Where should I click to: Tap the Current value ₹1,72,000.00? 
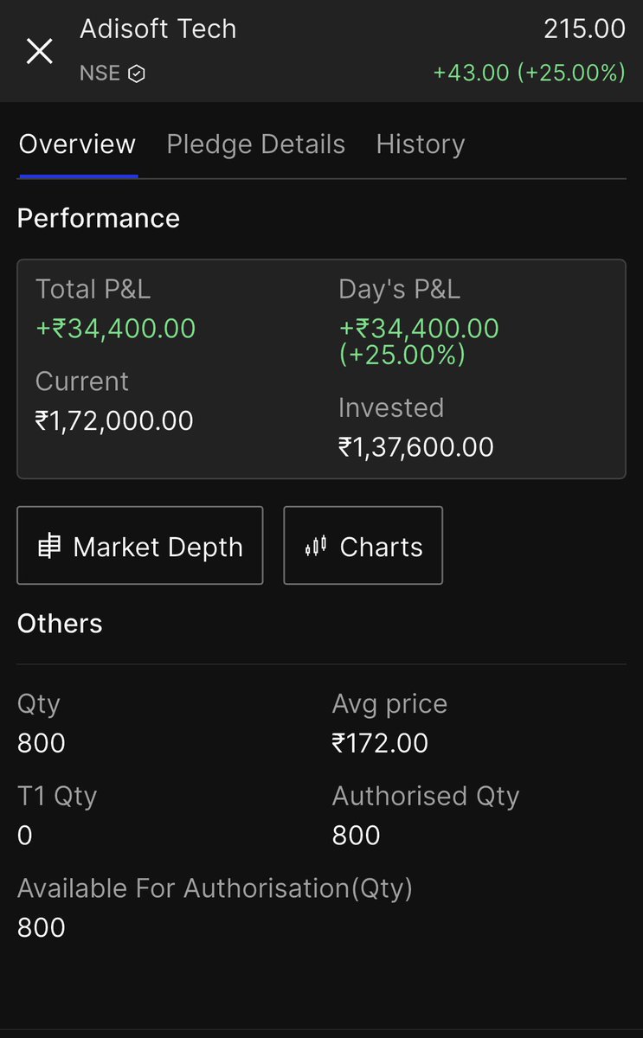(x=114, y=421)
